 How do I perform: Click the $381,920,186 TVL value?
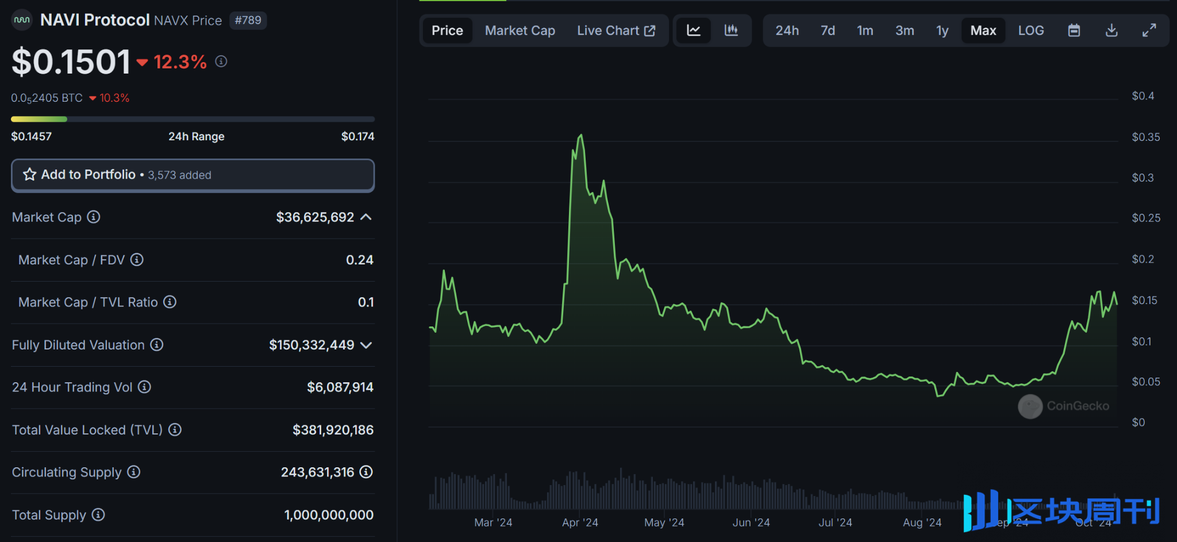pos(333,430)
